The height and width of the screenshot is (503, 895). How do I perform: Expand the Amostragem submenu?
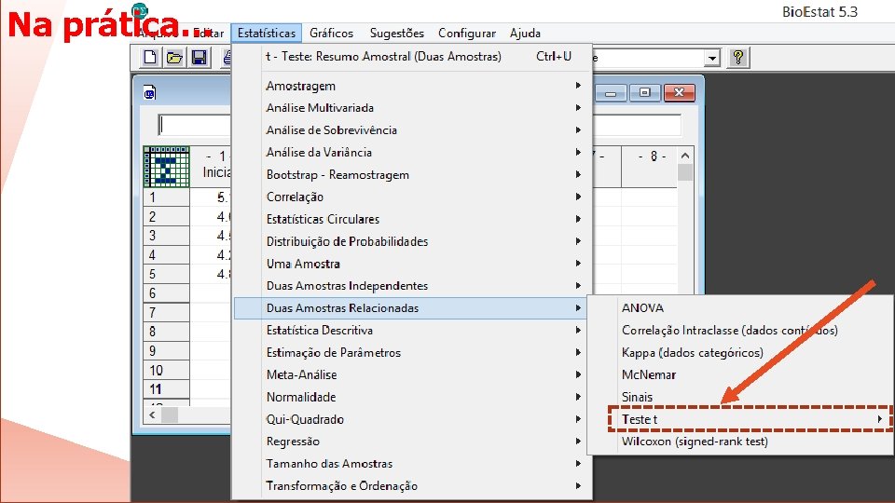(x=413, y=86)
